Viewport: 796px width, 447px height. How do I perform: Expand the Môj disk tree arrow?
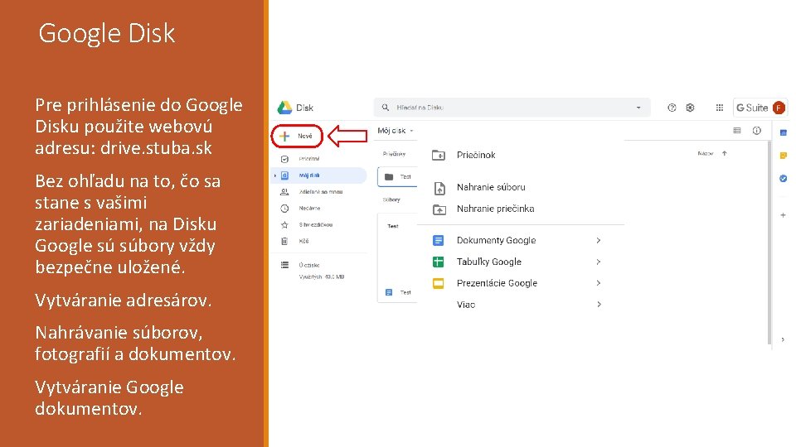pyautogui.click(x=275, y=175)
